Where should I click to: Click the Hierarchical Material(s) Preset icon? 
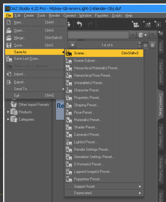69,68
